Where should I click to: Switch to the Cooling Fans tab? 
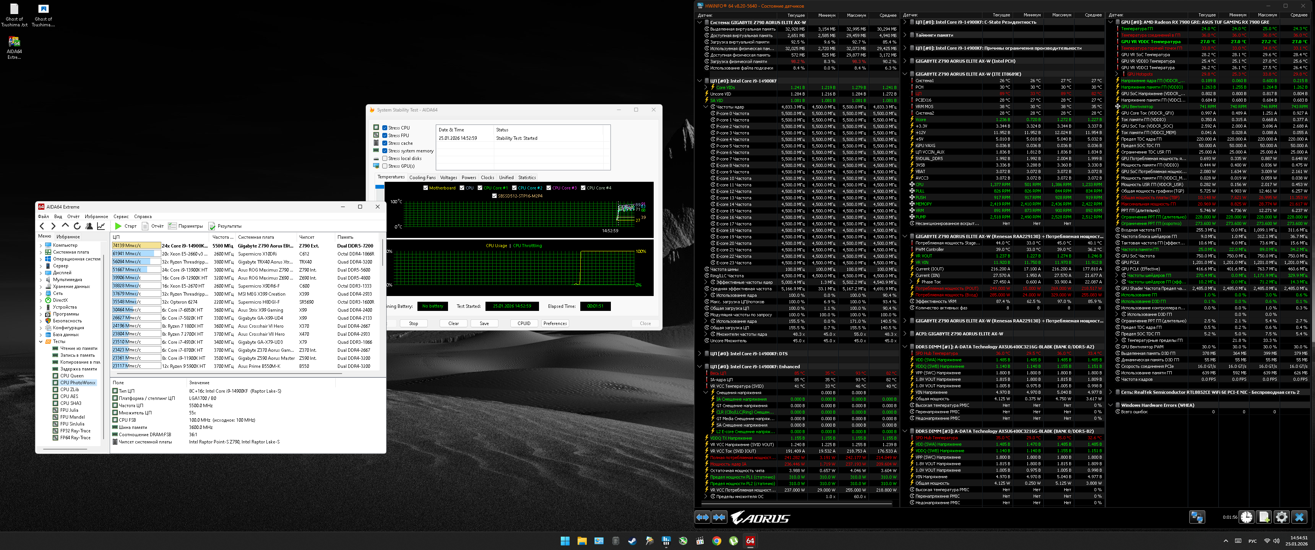(422, 178)
